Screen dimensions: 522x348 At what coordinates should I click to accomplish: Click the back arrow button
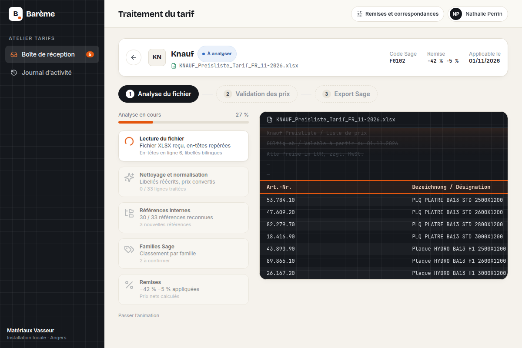(x=134, y=57)
